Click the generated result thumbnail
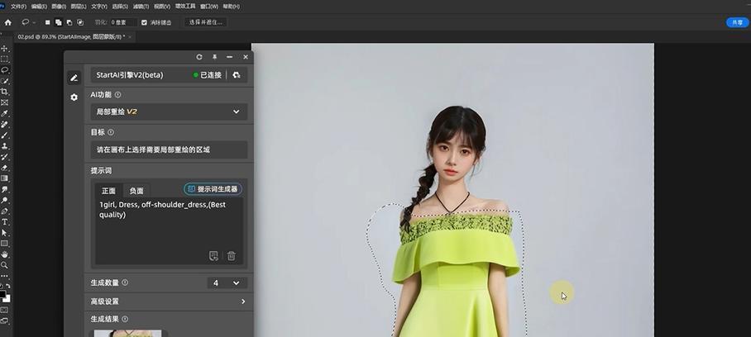The image size is (751, 337). coord(128,333)
